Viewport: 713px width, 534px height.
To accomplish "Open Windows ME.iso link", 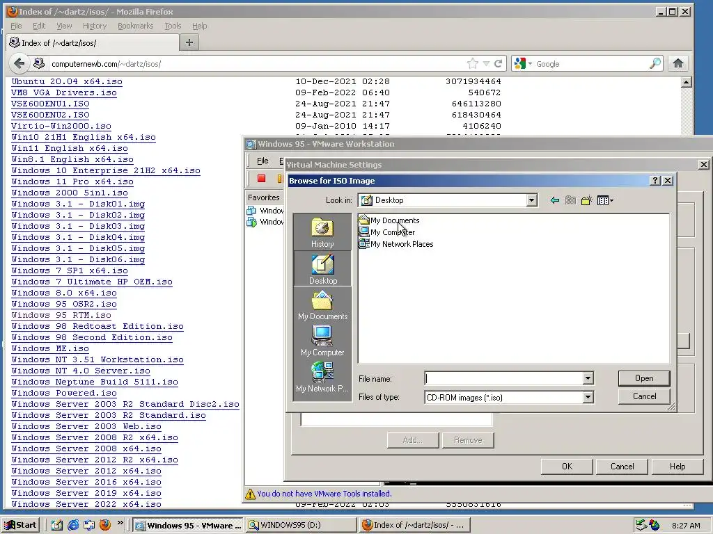I will click(50, 349).
